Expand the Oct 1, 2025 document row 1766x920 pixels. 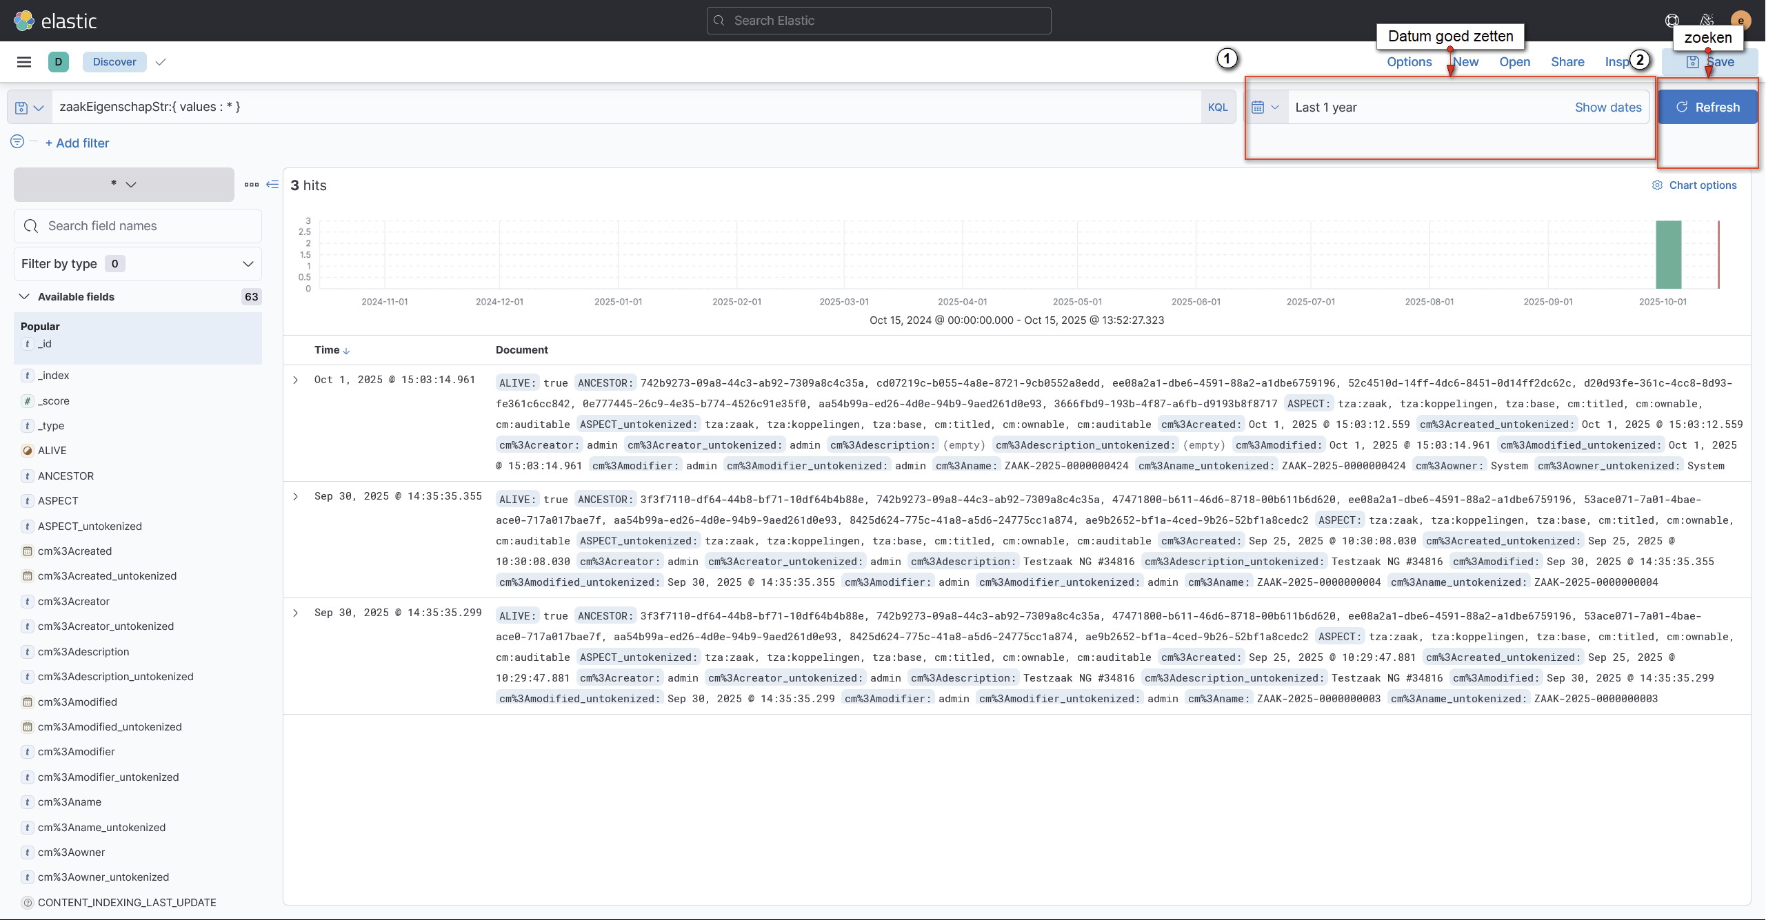click(x=296, y=380)
